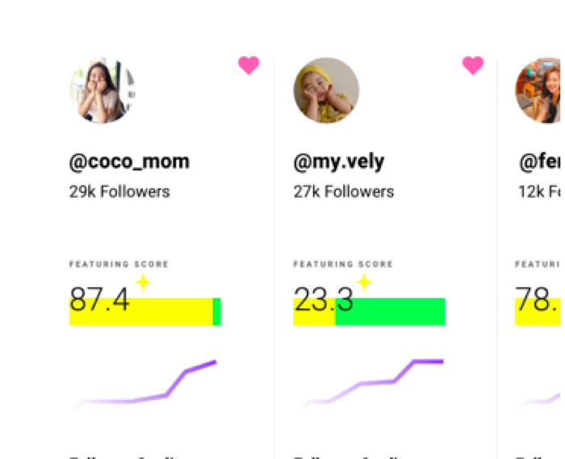565x459 pixels.
Task: Open @my.vely baby avatar photo
Action: (326, 91)
